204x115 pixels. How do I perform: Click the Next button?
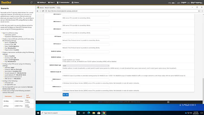[65, 95]
